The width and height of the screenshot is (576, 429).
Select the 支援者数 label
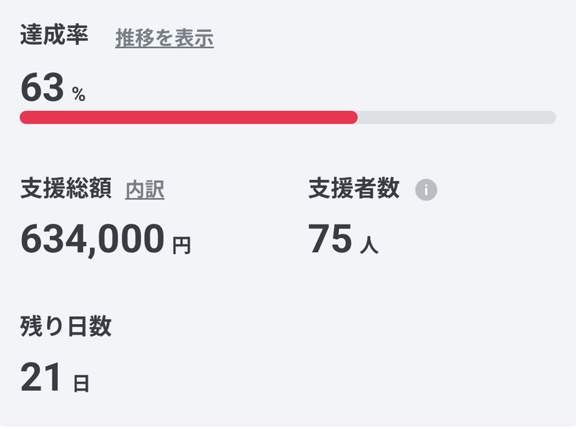click(354, 189)
